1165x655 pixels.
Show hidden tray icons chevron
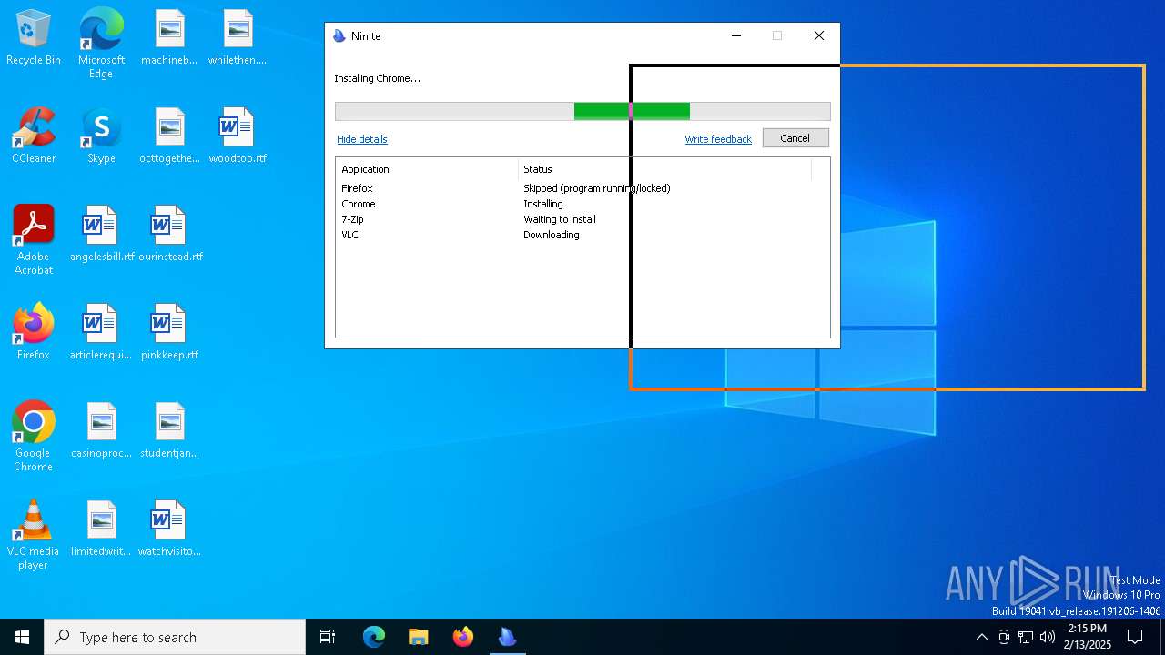point(981,637)
